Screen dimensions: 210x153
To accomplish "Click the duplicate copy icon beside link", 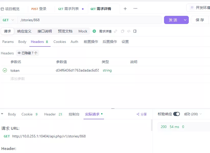I will pyautogui.click(x=123, y=31).
